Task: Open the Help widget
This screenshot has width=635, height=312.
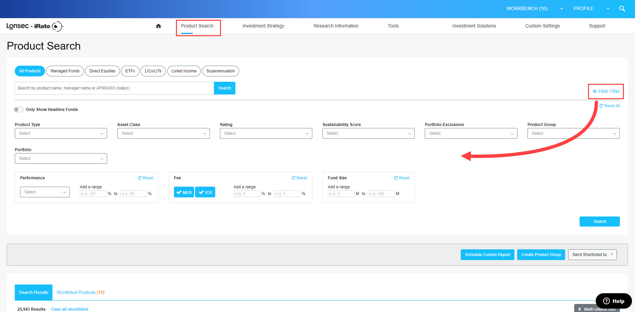Action: point(614,301)
